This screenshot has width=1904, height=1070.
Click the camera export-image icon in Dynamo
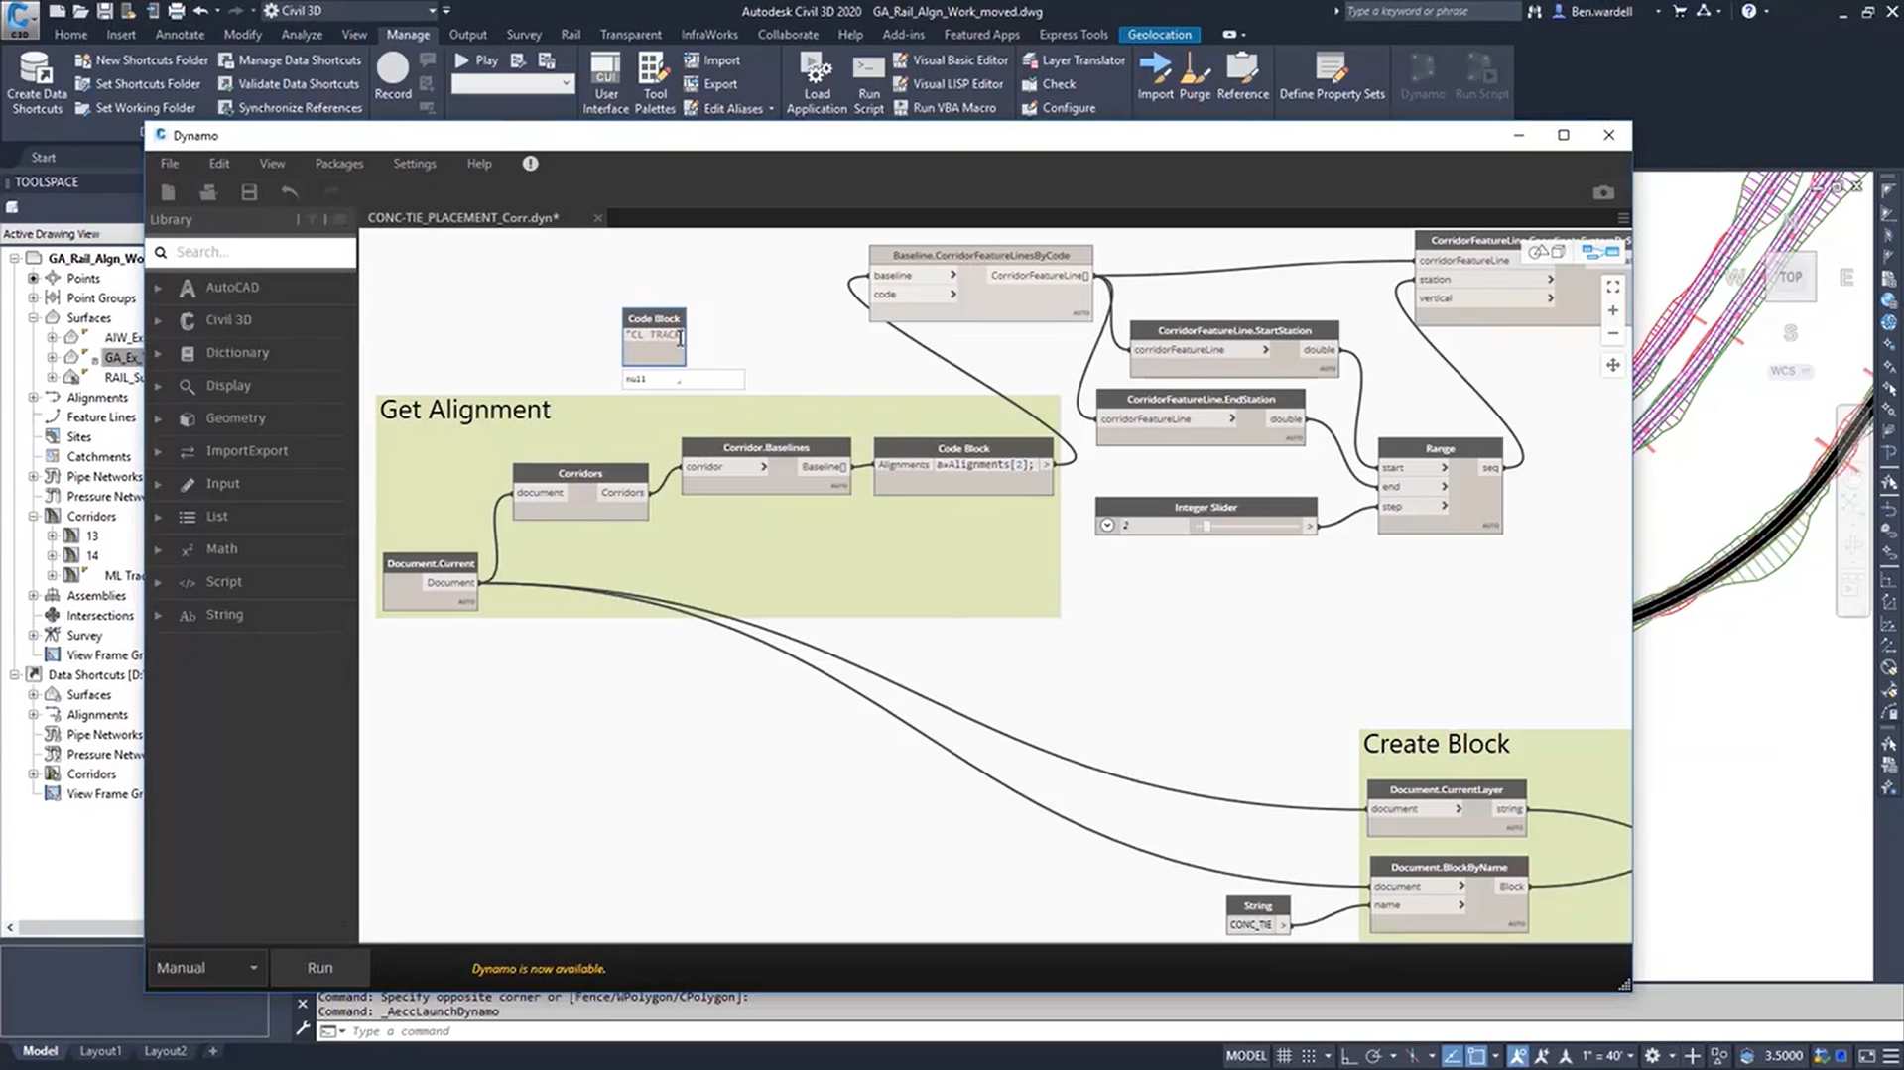[x=1603, y=192]
